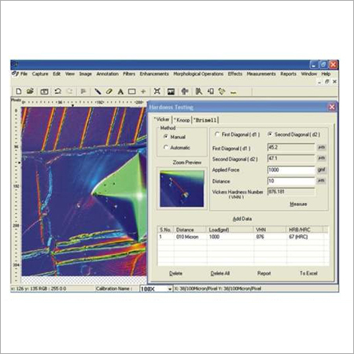Select the pencil drawing tool
Viewport: 354px width, 354px height.
pos(98,91)
